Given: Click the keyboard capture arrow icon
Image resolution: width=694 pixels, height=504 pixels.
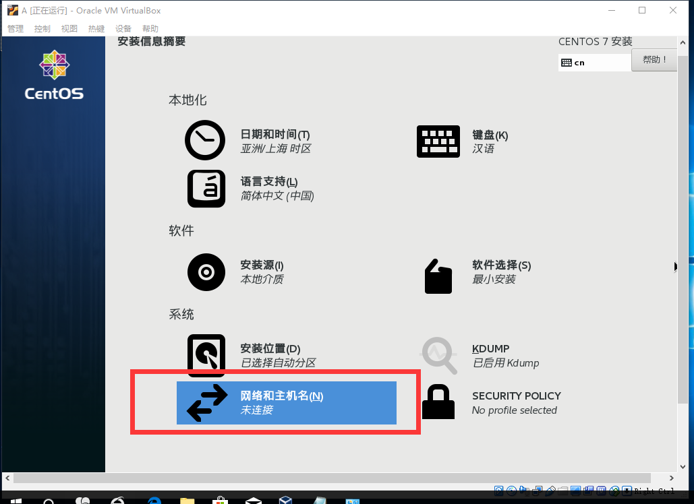Looking at the screenshot, I should (x=627, y=491).
